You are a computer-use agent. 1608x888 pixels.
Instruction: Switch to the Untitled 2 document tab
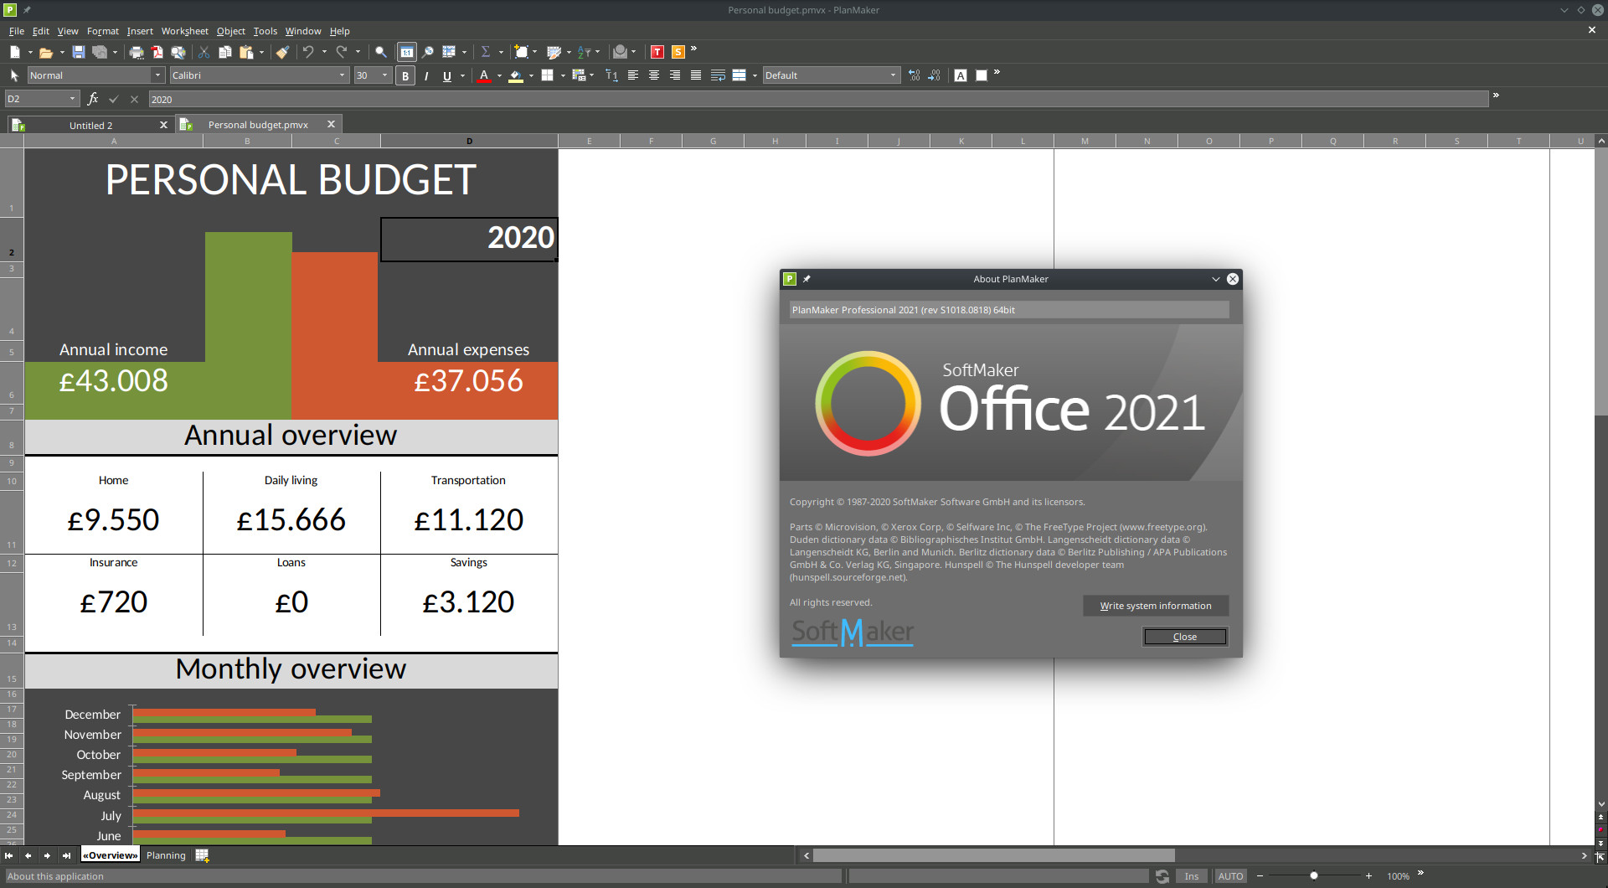(90, 125)
